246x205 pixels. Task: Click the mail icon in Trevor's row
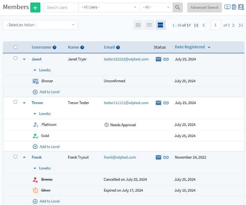(158, 103)
